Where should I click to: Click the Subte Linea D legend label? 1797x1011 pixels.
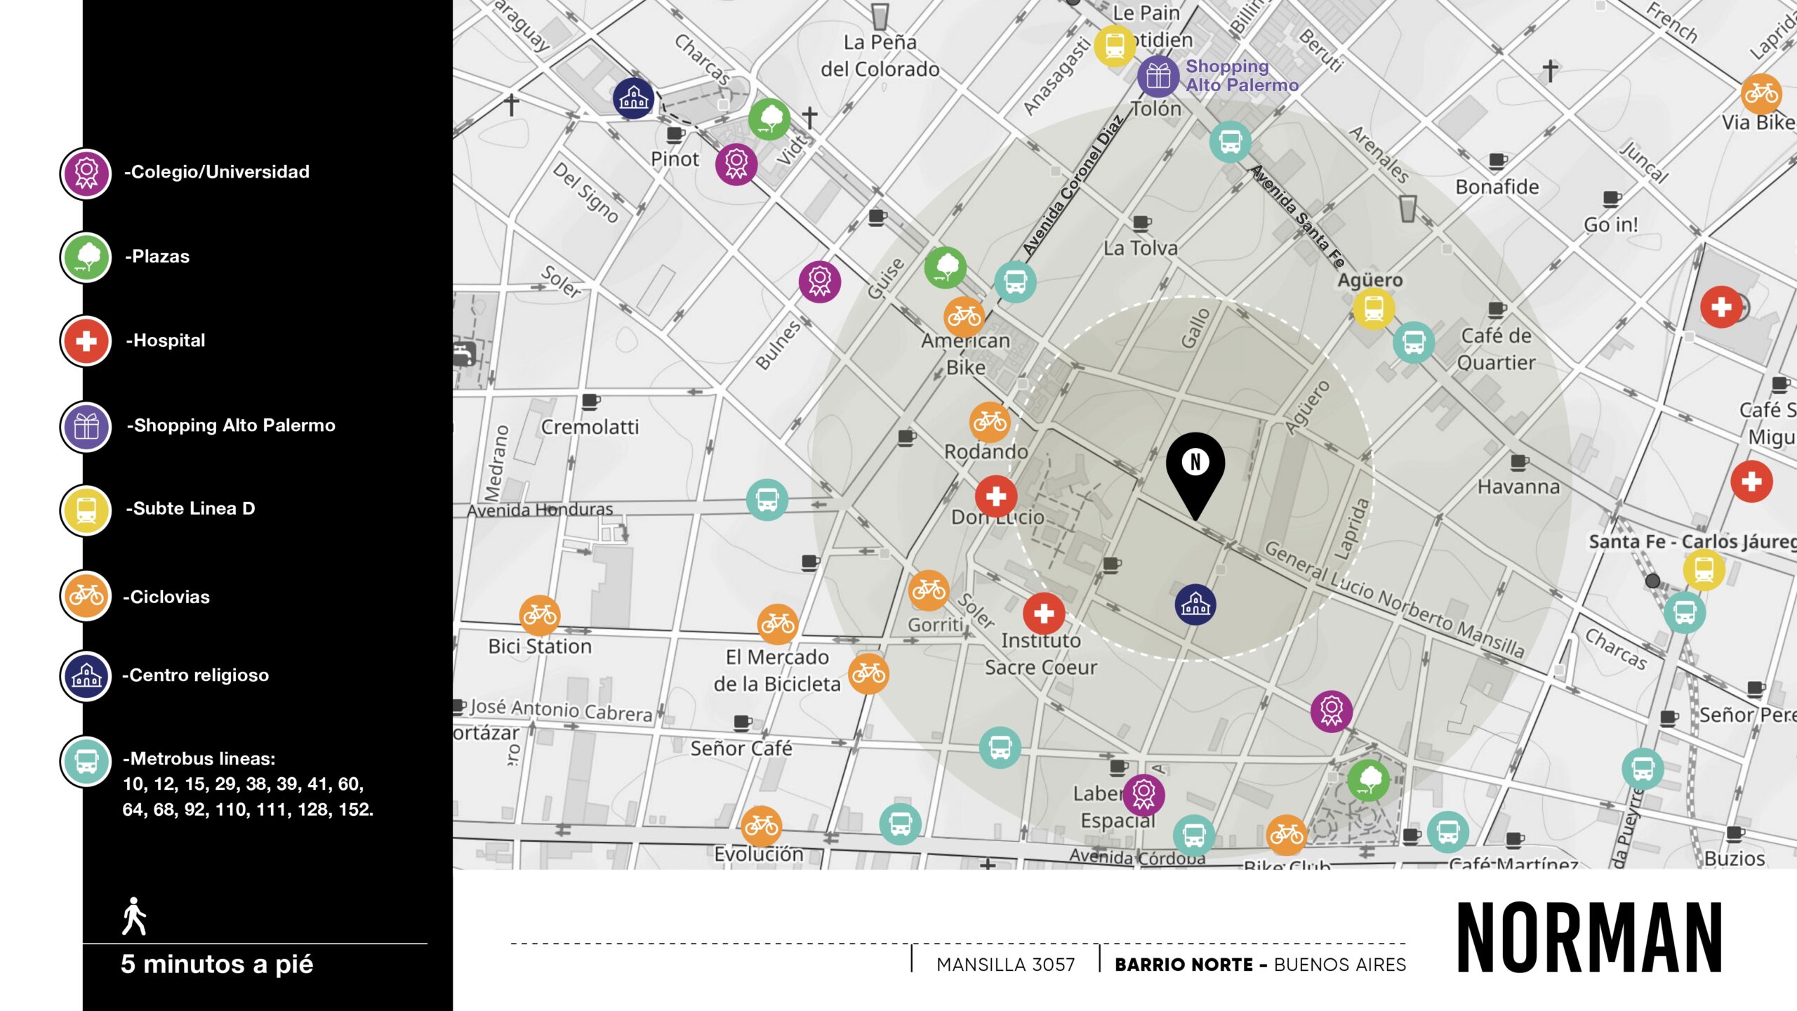[x=190, y=509]
